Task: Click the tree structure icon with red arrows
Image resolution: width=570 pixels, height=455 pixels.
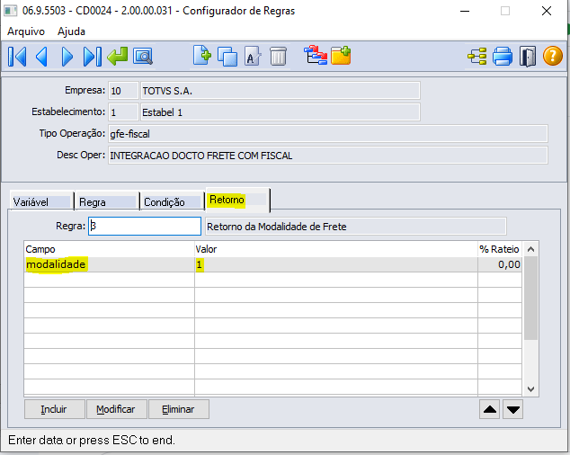Action: 316,55
